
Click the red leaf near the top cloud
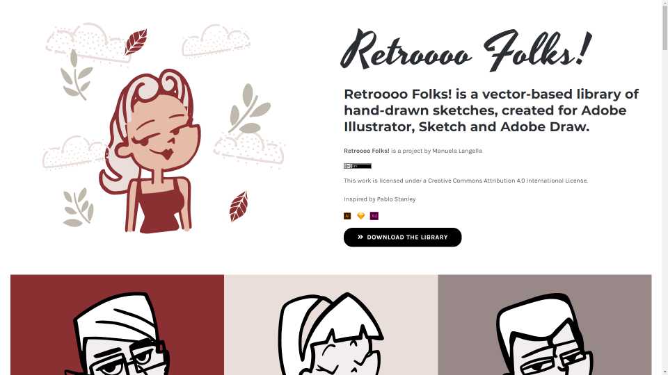tap(136, 42)
